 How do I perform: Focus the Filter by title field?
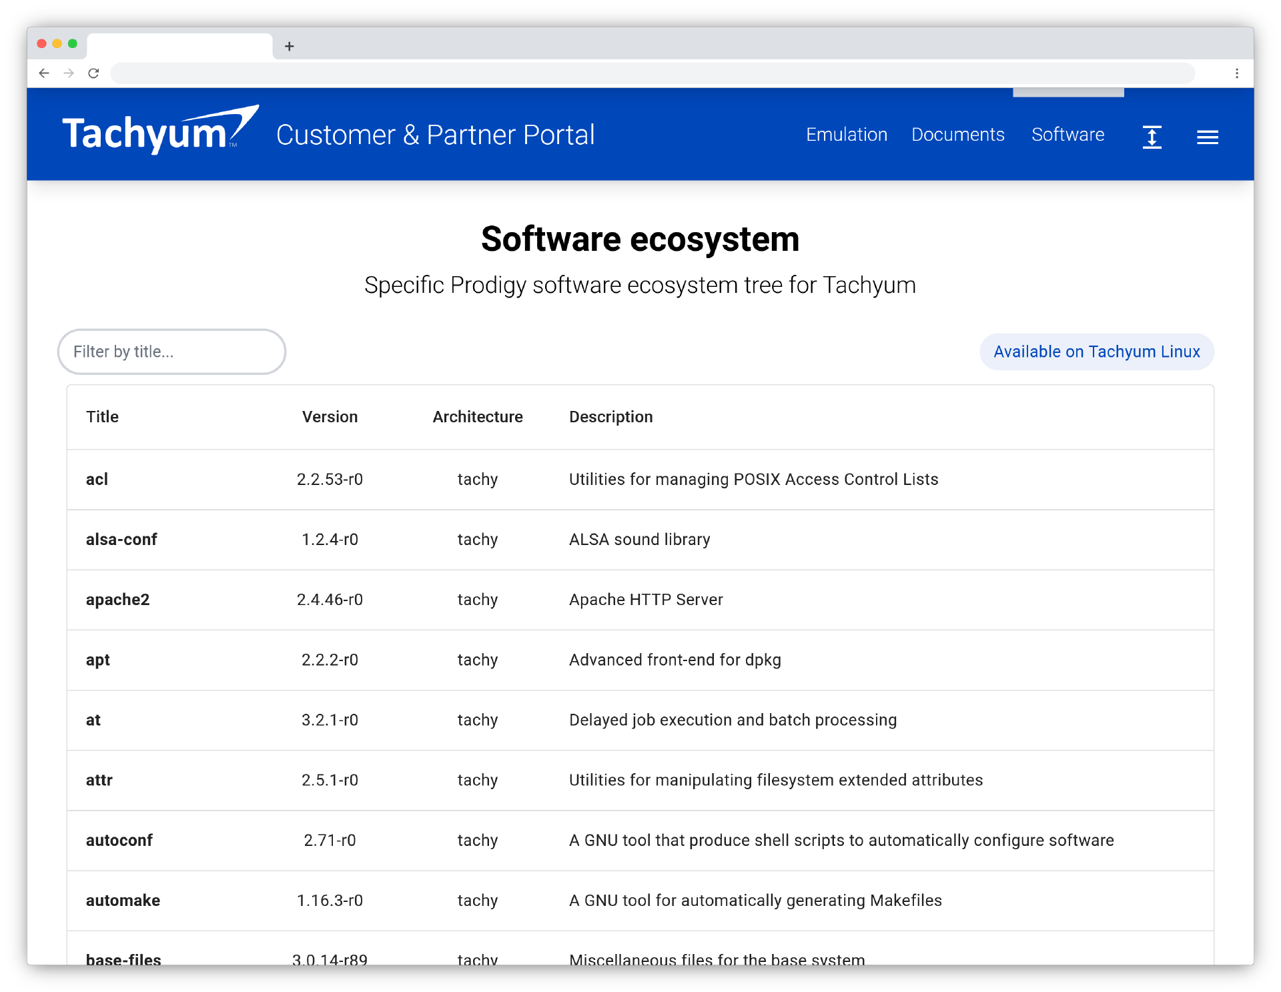pyautogui.click(x=171, y=352)
